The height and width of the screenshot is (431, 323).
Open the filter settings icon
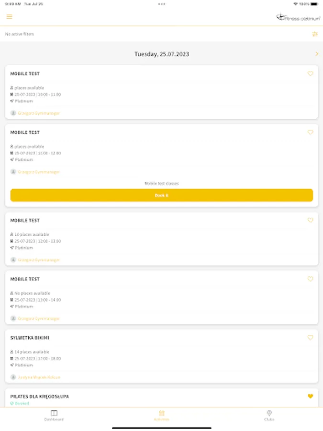tap(315, 34)
